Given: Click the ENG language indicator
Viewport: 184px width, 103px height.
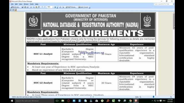Looking at the screenshot, I should [x=164, y=101].
